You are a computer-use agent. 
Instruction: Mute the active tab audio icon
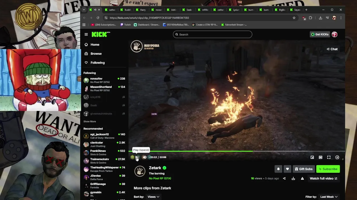tap(95, 10)
